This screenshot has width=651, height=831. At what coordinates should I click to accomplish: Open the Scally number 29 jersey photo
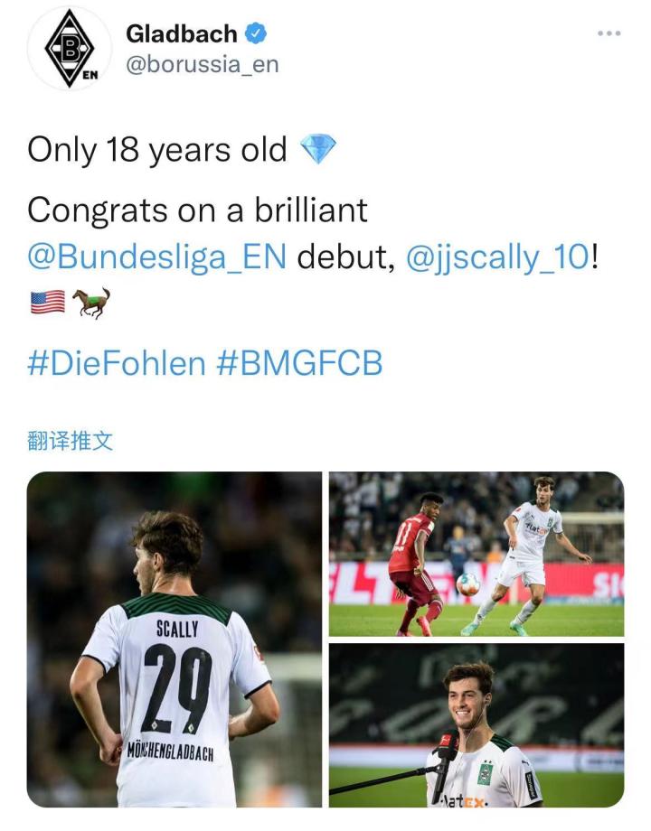(175, 640)
